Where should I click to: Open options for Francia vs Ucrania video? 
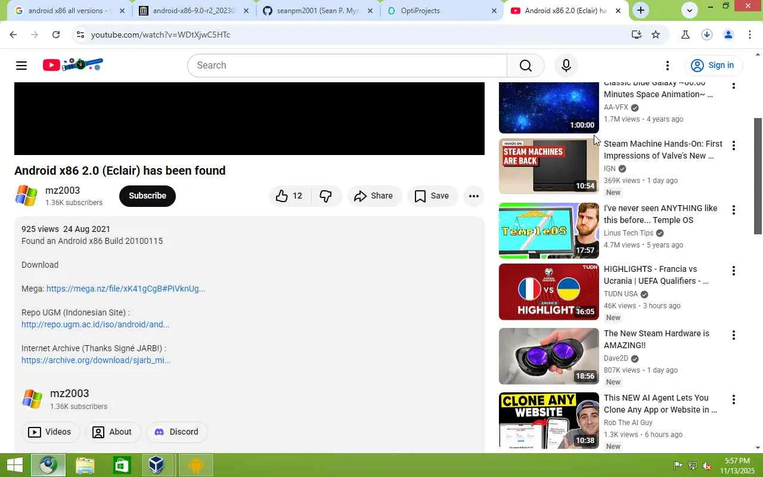[734, 271]
